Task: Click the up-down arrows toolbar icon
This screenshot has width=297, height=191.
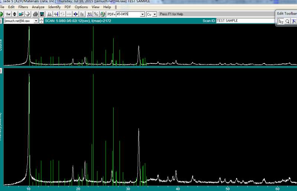Action: pyautogui.click(x=14, y=14)
